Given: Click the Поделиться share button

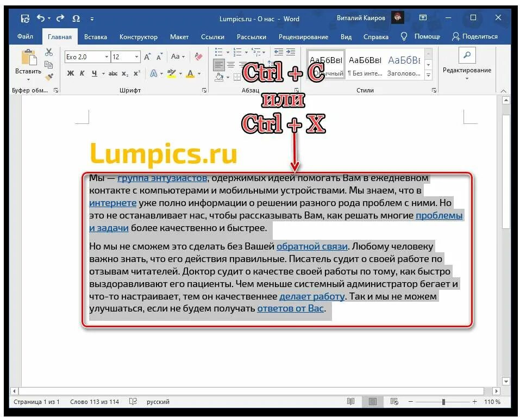Looking at the screenshot, I should [x=475, y=36].
